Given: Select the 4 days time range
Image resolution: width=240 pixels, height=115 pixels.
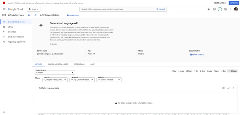Looking at the screenshot, I should (x=209, y=71).
